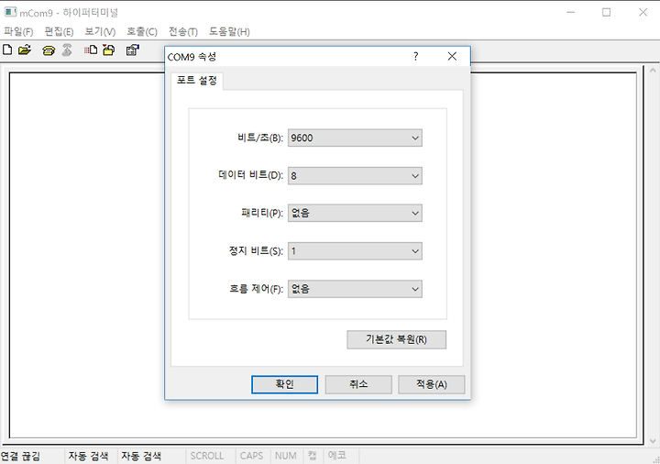
Task: Open the 정지 비트 dropdown
Action: tap(355, 251)
